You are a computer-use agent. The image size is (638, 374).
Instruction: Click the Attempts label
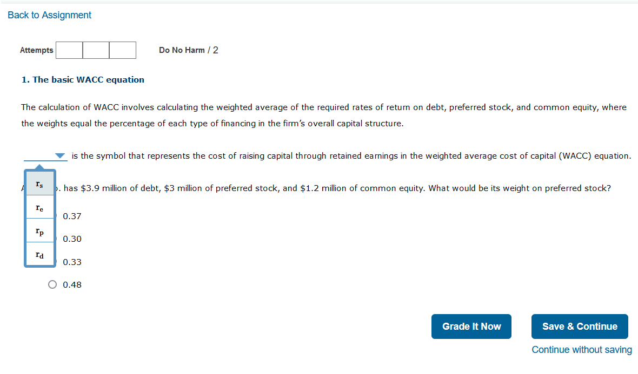point(37,50)
